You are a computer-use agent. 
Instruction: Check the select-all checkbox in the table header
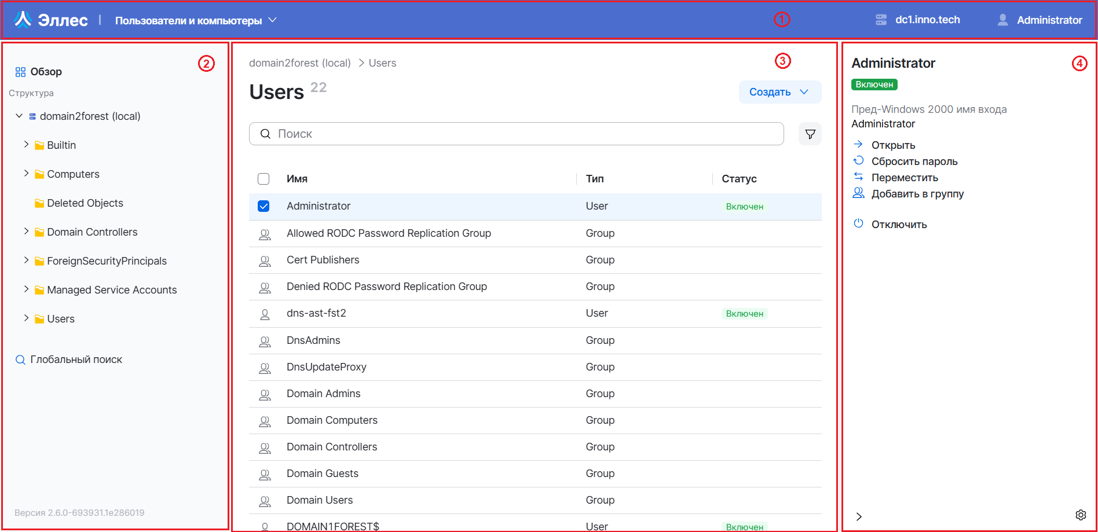(263, 179)
